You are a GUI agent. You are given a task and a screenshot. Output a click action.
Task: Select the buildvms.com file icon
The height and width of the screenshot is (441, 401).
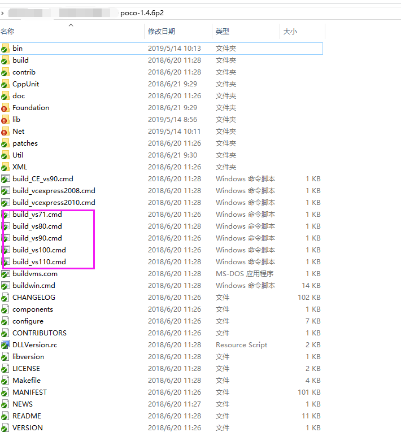(5, 274)
